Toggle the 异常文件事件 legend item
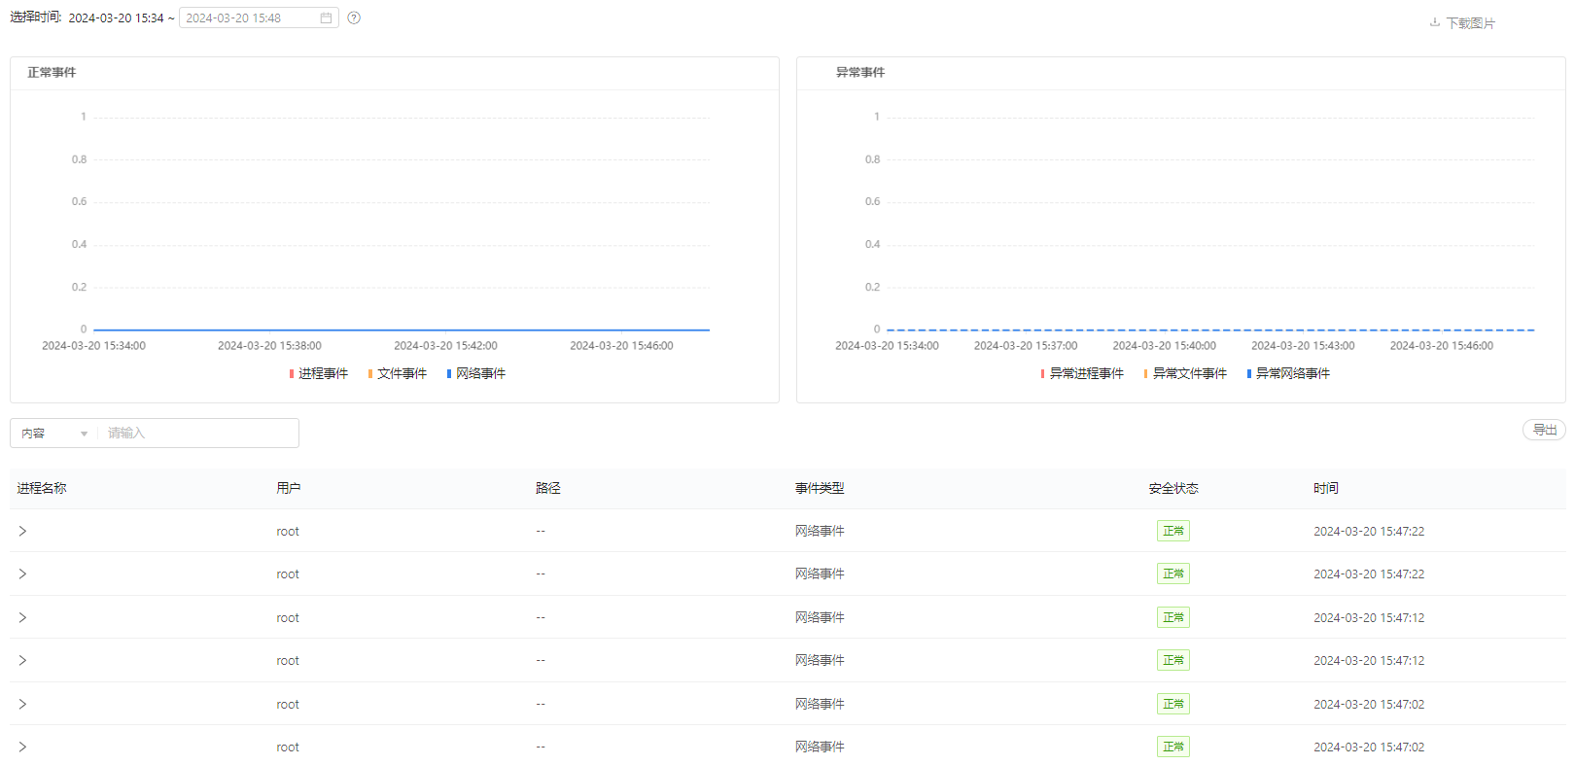Screen dimensions: 1575x765 pos(1184,373)
